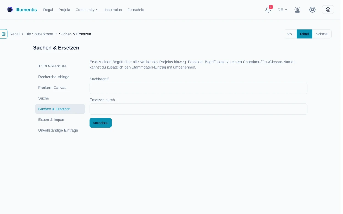Go to Regal in top navigation

48,10
